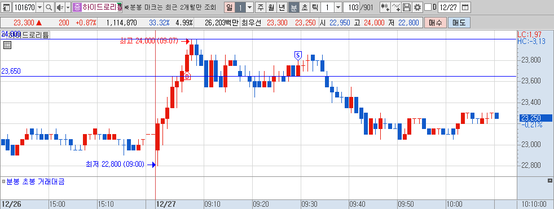The image size is (554, 209).
Task: Open chart settings gear icon
Action: [417, 7]
